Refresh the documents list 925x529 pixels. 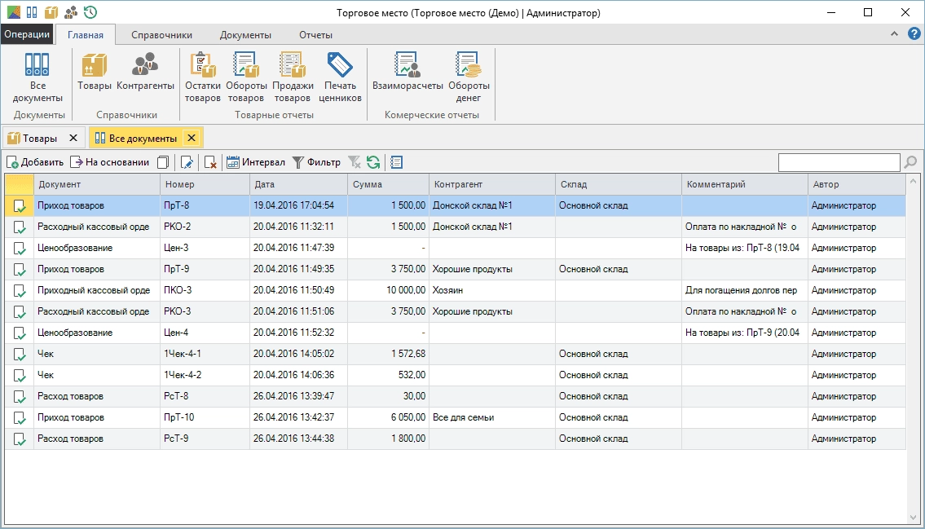pos(372,162)
